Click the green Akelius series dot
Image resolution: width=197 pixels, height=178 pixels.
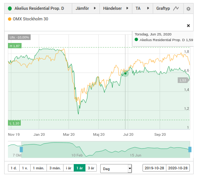(10, 9)
